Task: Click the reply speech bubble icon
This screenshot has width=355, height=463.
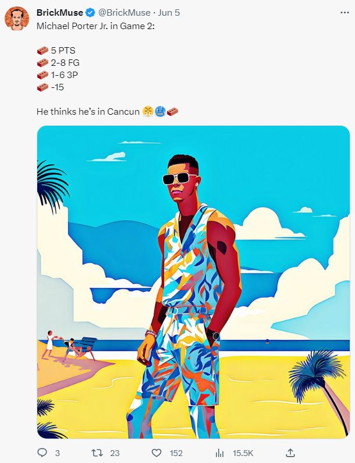Action: tap(42, 453)
